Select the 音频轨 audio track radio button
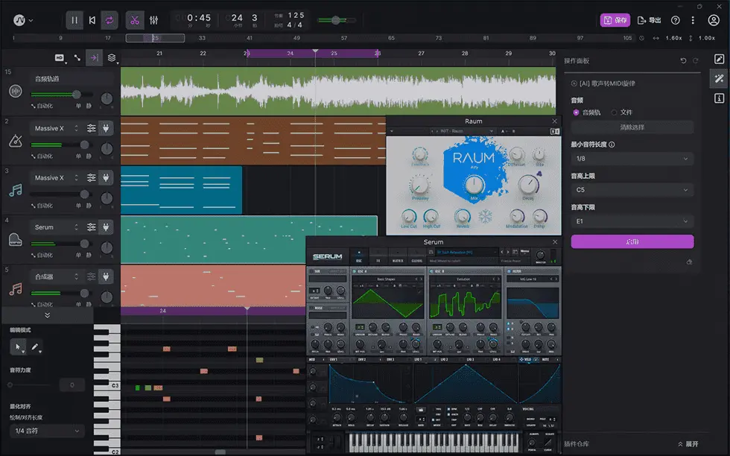 pos(576,113)
